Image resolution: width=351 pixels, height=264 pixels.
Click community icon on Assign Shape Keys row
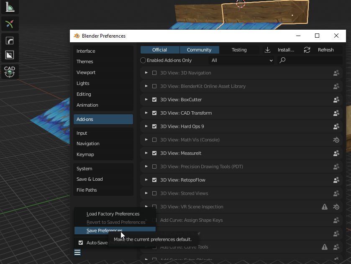click(336, 220)
